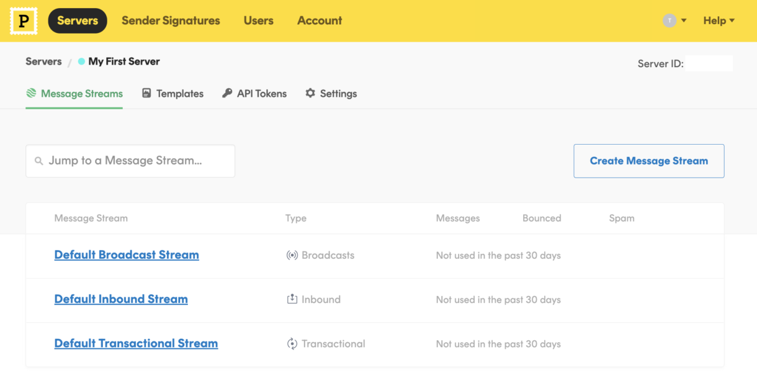Click the Broadcasts type icon
Image resolution: width=757 pixels, height=383 pixels.
[x=292, y=255]
